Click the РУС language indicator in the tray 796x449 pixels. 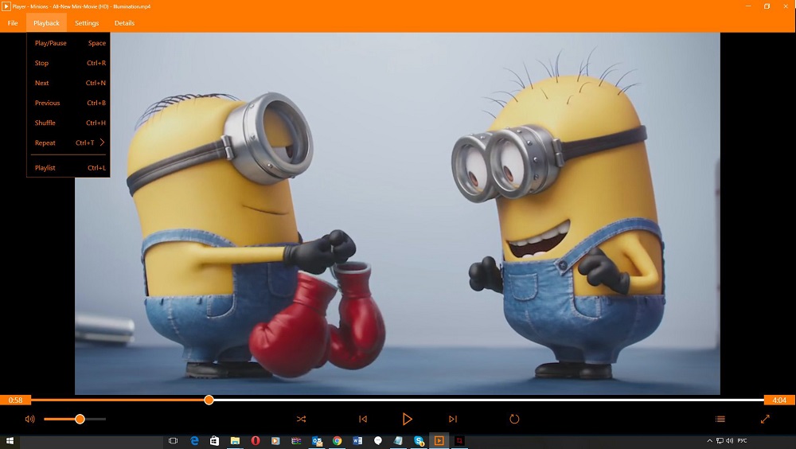742,441
